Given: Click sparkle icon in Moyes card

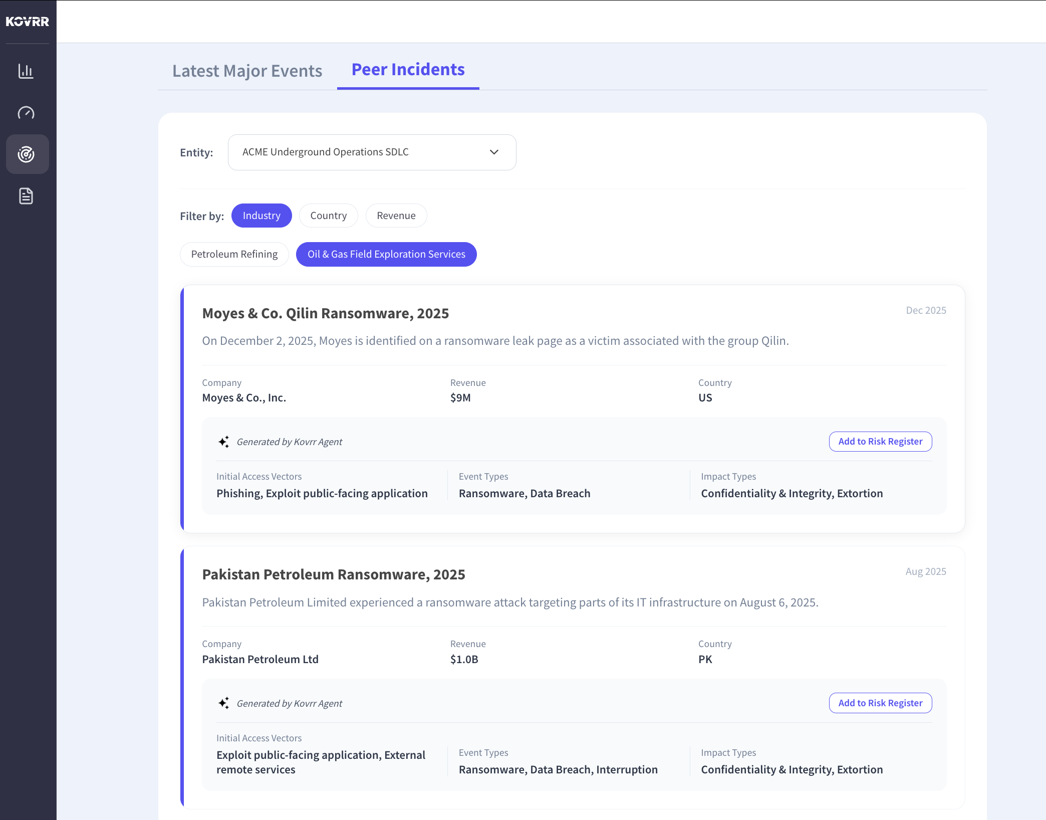Looking at the screenshot, I should pos(224,442).
